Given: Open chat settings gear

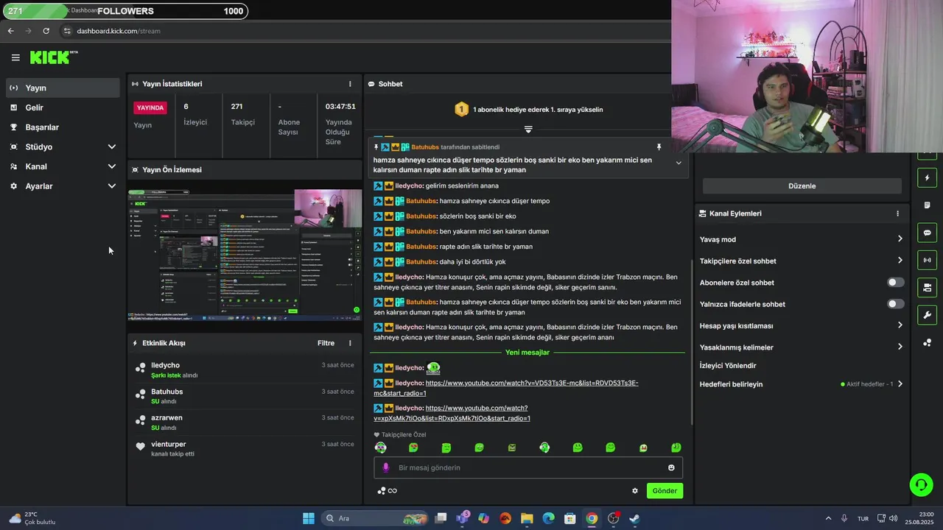Looking at the screenshot, I should pyautogui.click(x=635, y=491).
